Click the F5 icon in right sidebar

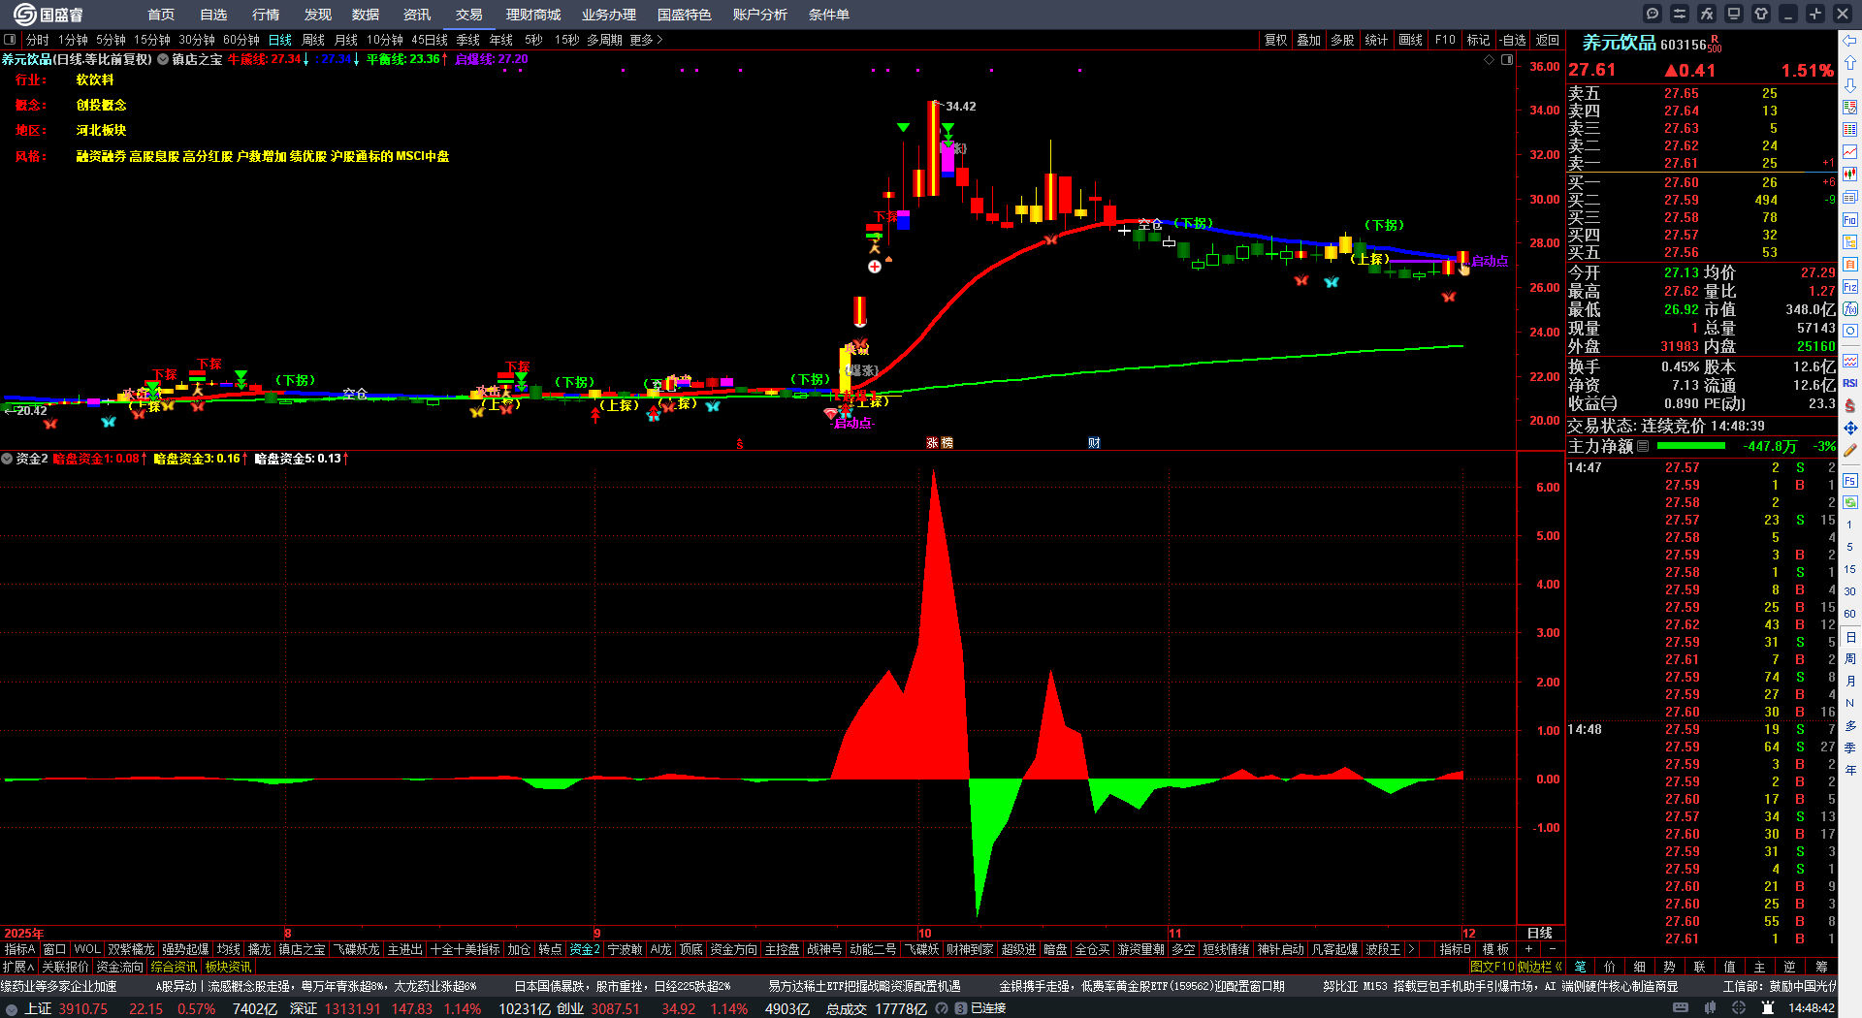tap(1850, 481)
